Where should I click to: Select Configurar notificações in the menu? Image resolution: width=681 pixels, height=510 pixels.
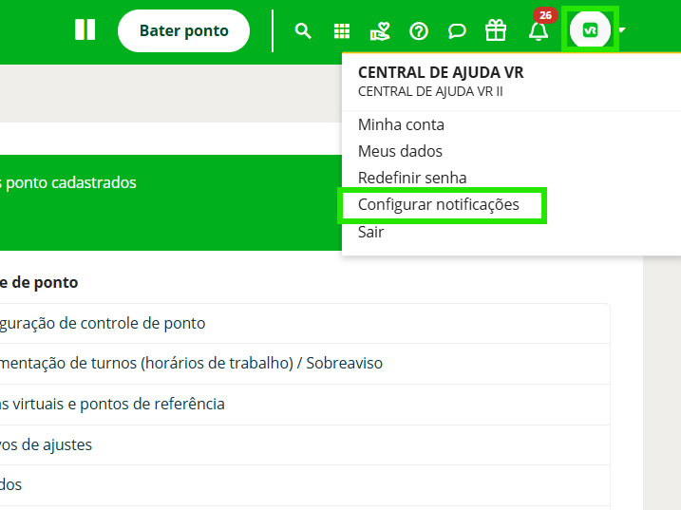pyautogui.click(x=439, y=205)
